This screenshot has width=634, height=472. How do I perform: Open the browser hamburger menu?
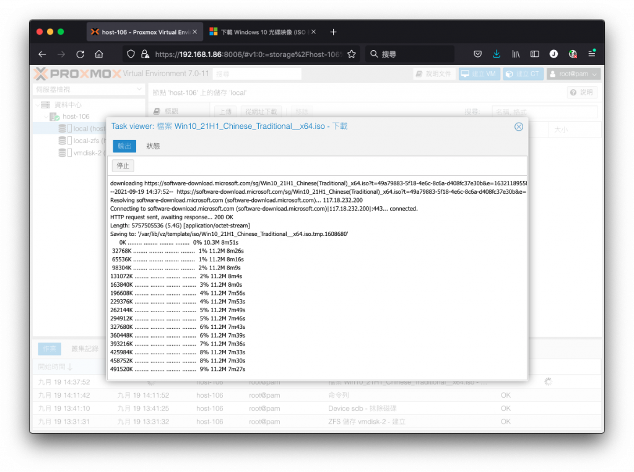[x=591, y=54]
